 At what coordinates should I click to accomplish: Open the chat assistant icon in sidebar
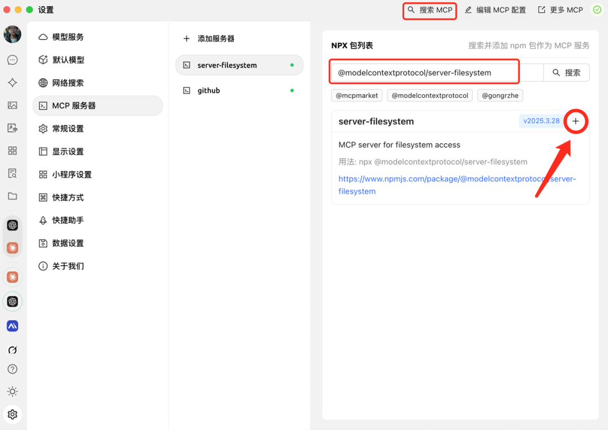pos(12,60)
